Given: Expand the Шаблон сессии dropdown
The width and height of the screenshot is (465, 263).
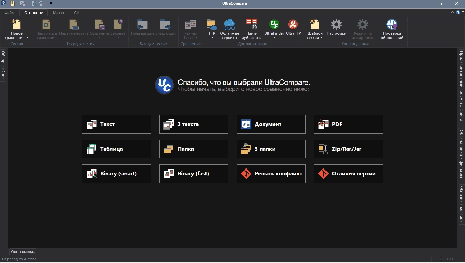Looking at the screenshot, I should point(322,38).
